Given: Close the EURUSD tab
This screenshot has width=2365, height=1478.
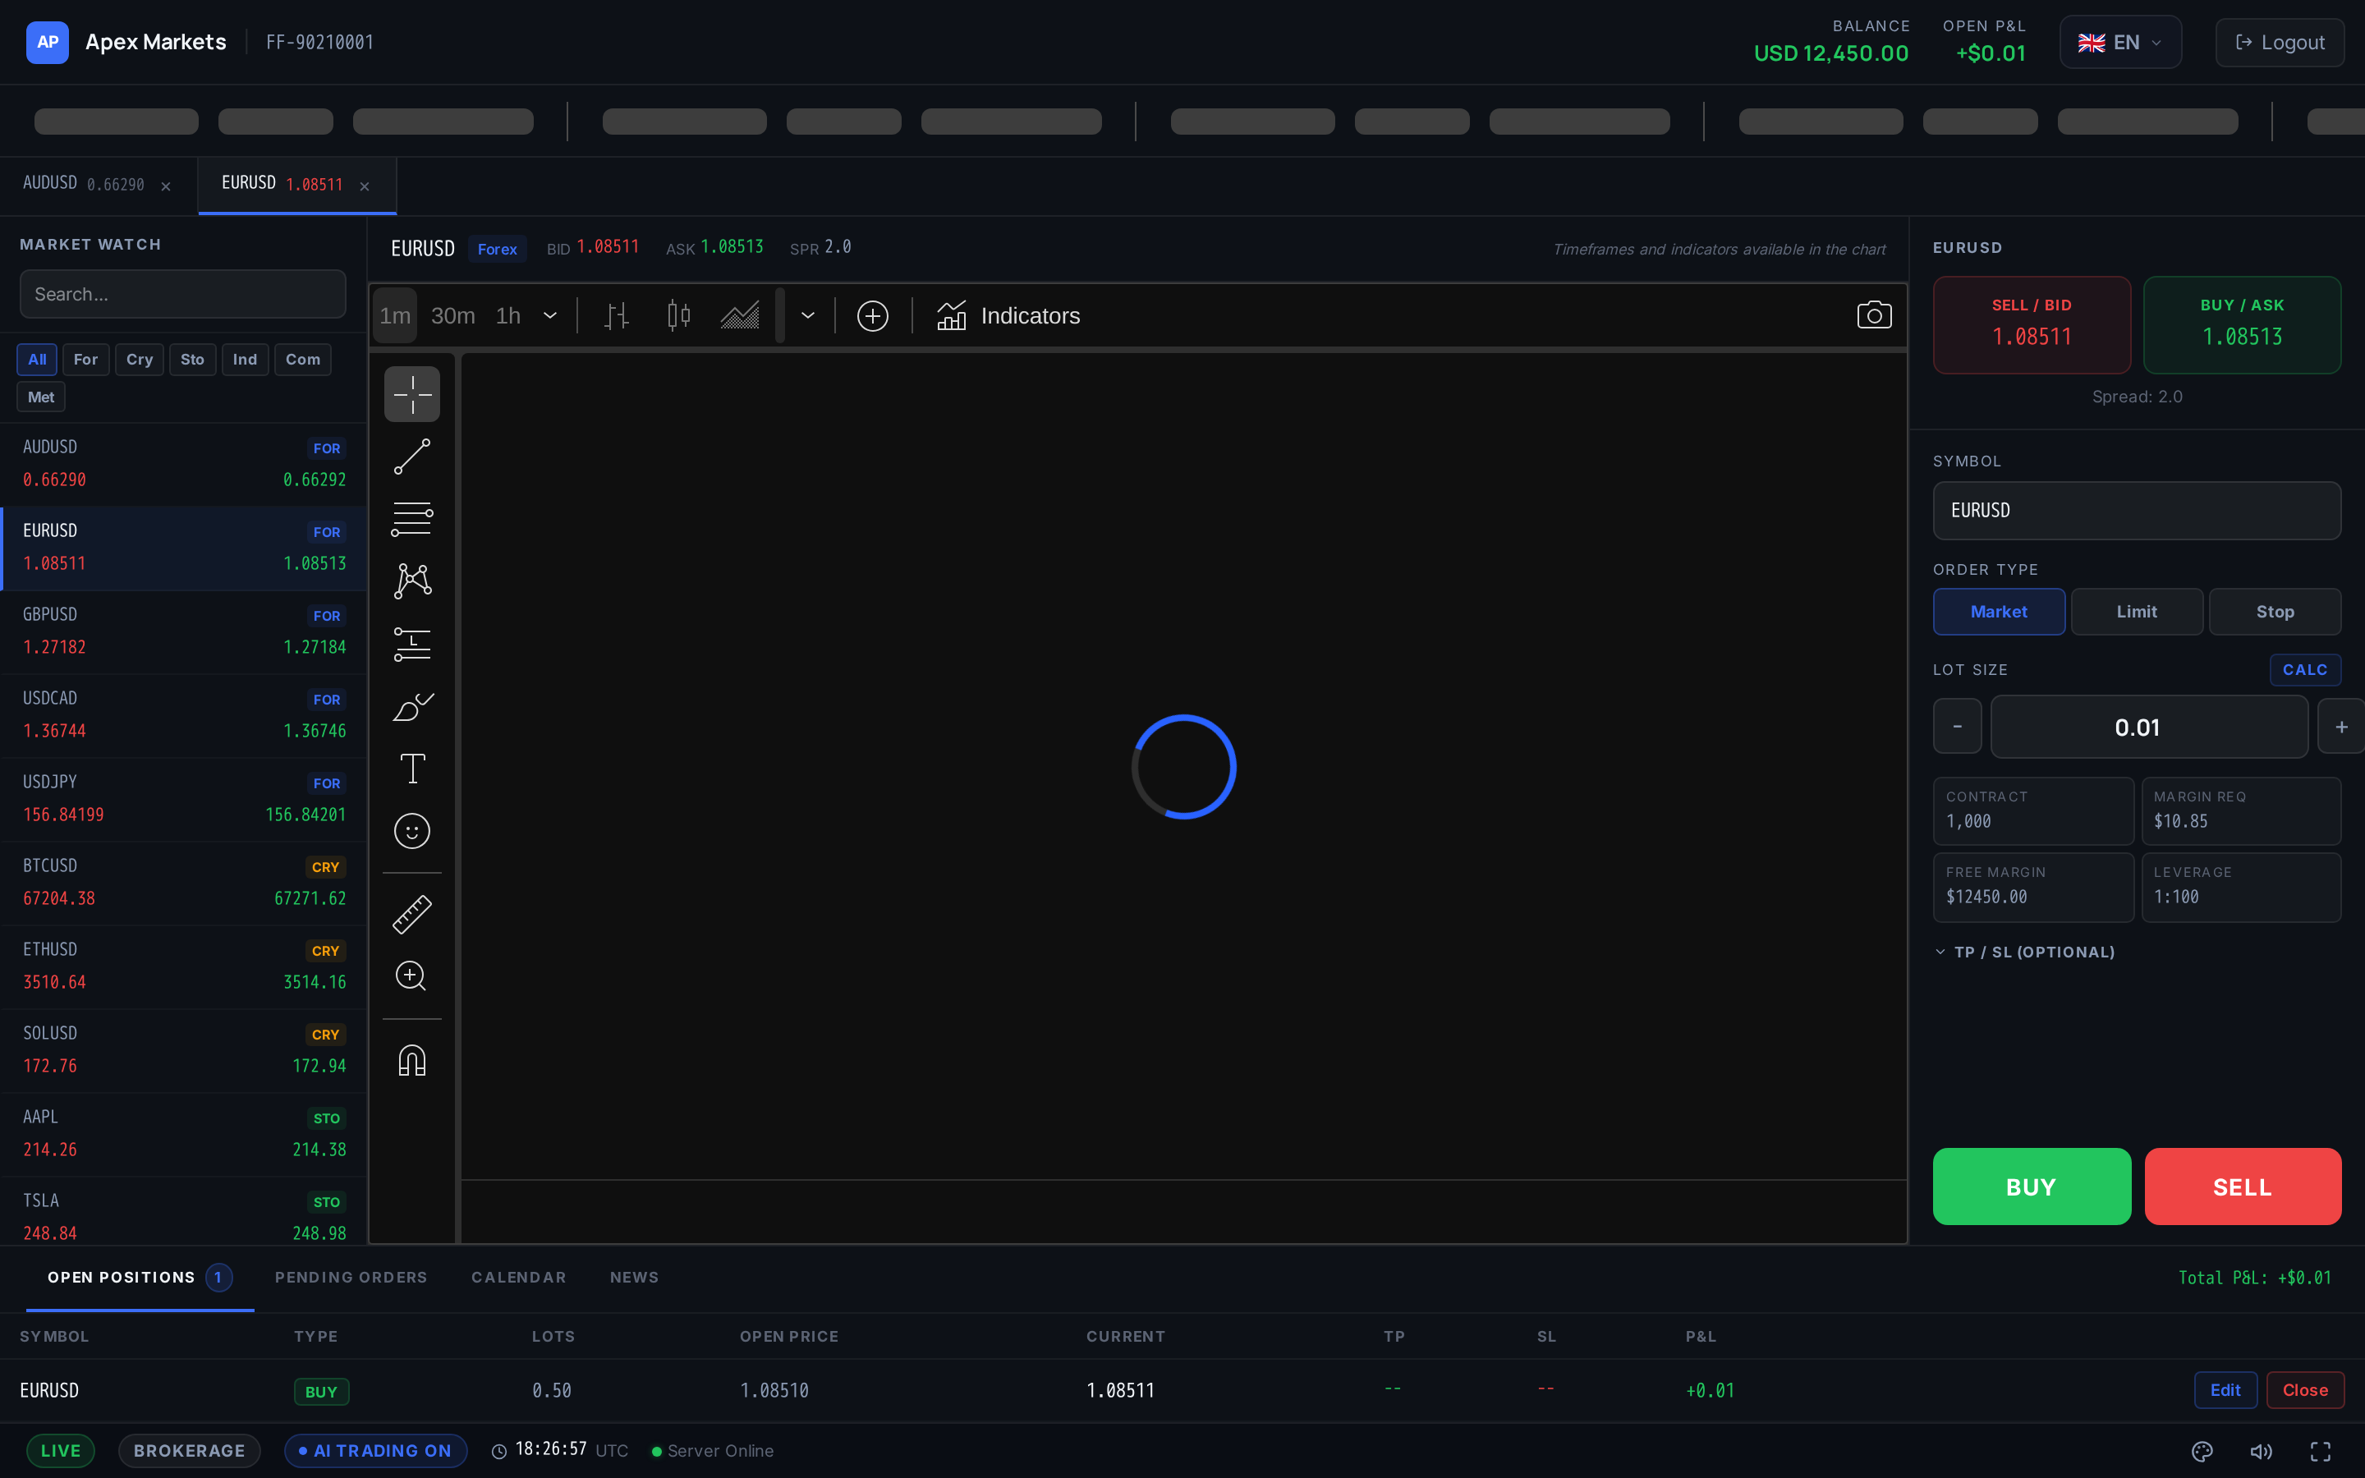Looking at the screenshot, I should click(365, 186).
